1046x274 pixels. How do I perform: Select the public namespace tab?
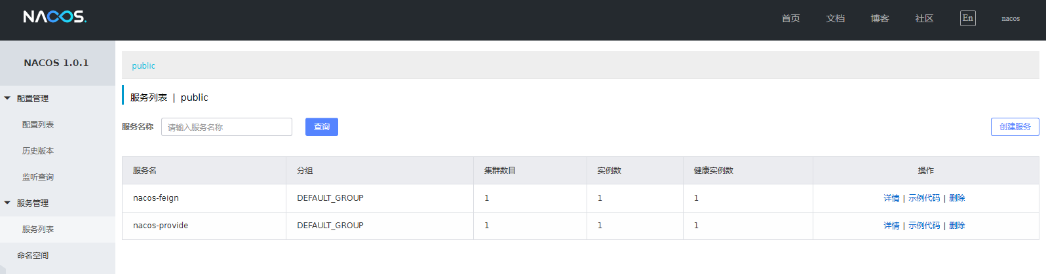point(144,66)
